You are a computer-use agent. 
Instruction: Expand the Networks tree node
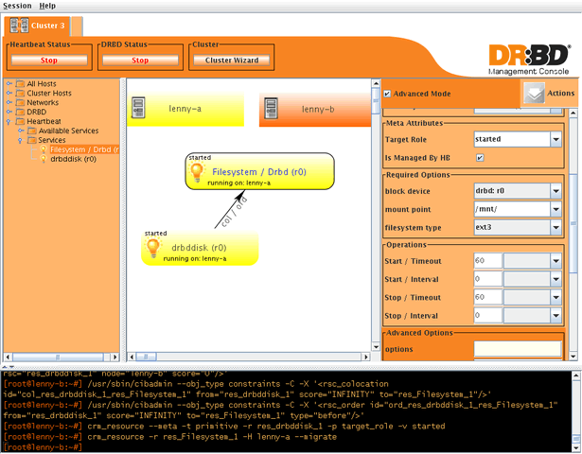(9, 102)
